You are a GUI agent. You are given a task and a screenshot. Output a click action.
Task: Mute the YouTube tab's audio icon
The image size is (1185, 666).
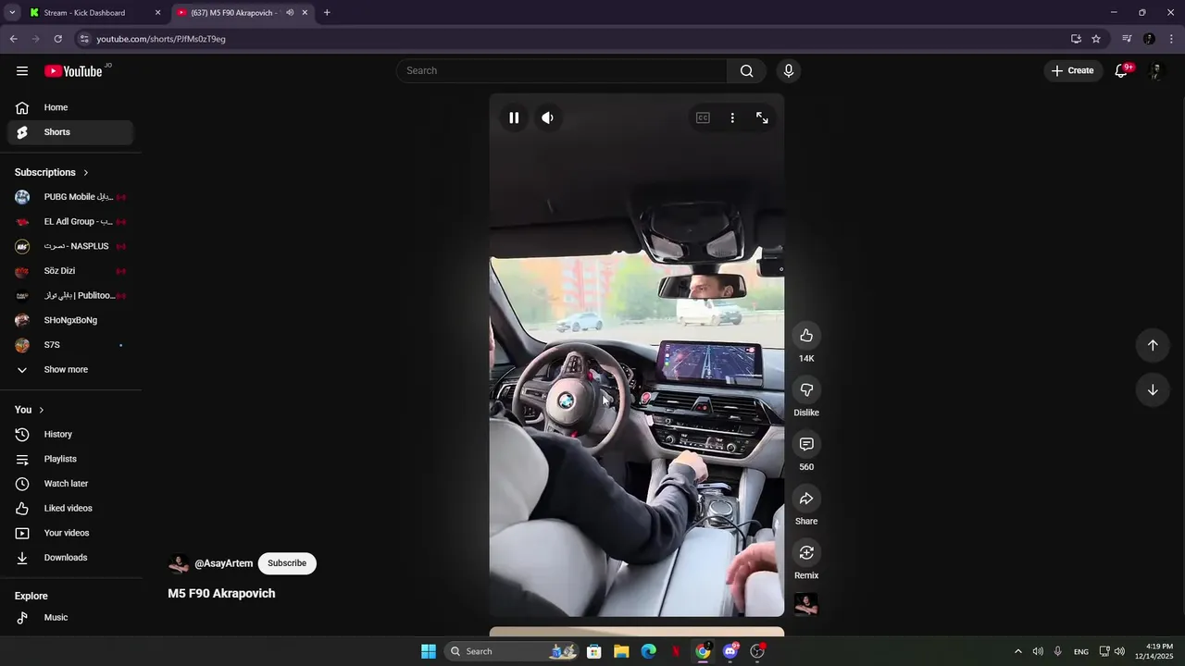click(x=290, y=13)
